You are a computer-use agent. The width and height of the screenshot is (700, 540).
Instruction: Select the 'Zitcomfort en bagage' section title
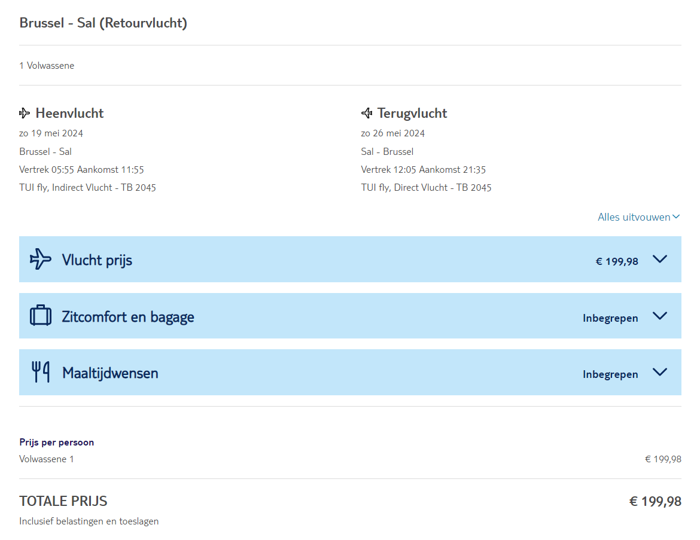pyautogui.click(x=128, y=317)
